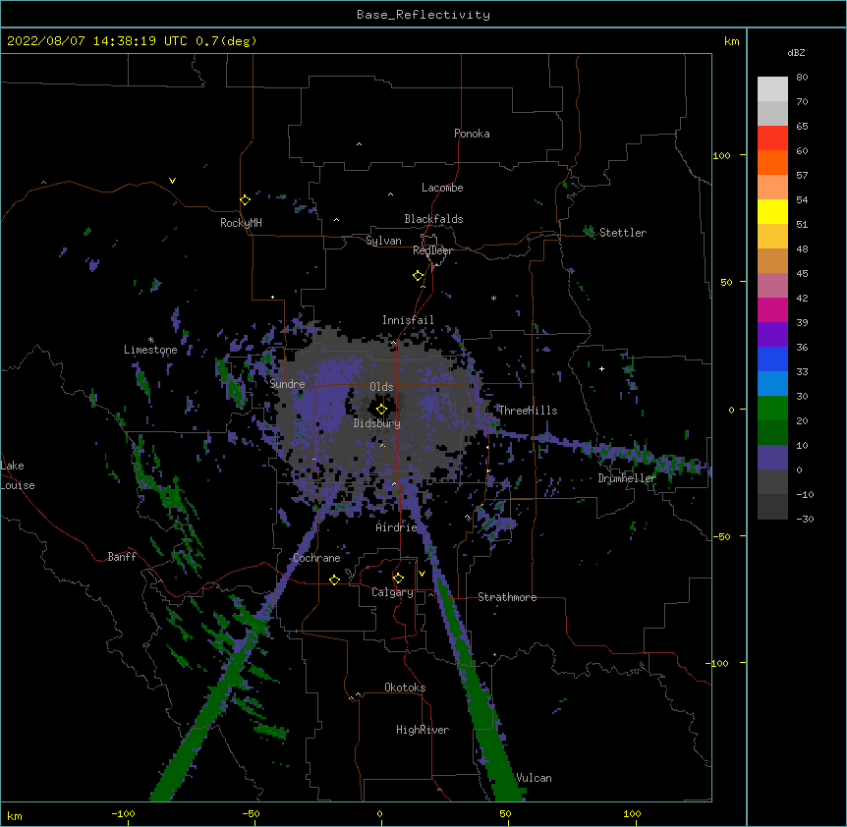Click the dBZ legend heading

click(796, 52)
